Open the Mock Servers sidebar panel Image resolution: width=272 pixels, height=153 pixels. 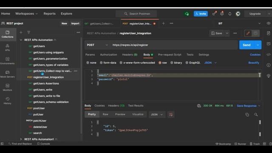click(7, 74)
